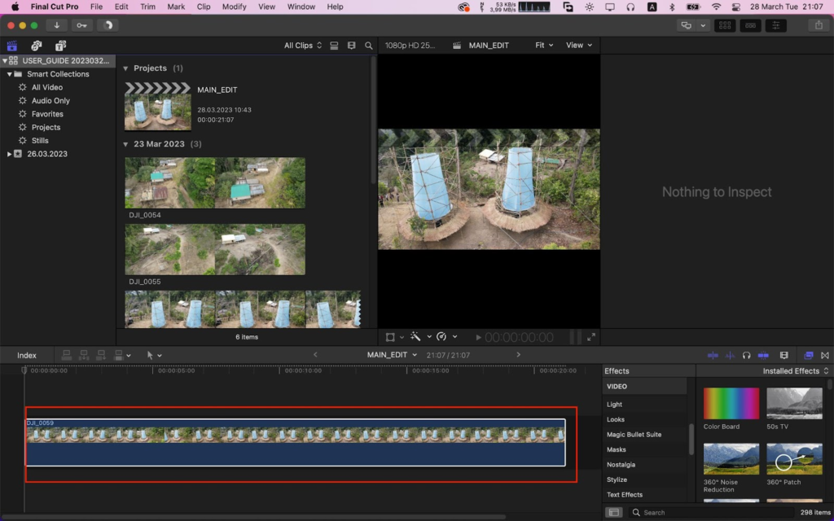This screenshot has height=521, width=834.
Task: Collapse the 23 Mar 2023 clip group
Action: tap(125, 144)
